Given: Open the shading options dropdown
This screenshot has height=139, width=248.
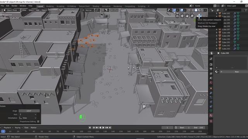Looking at the screenshot, I should tap(205, 10).
